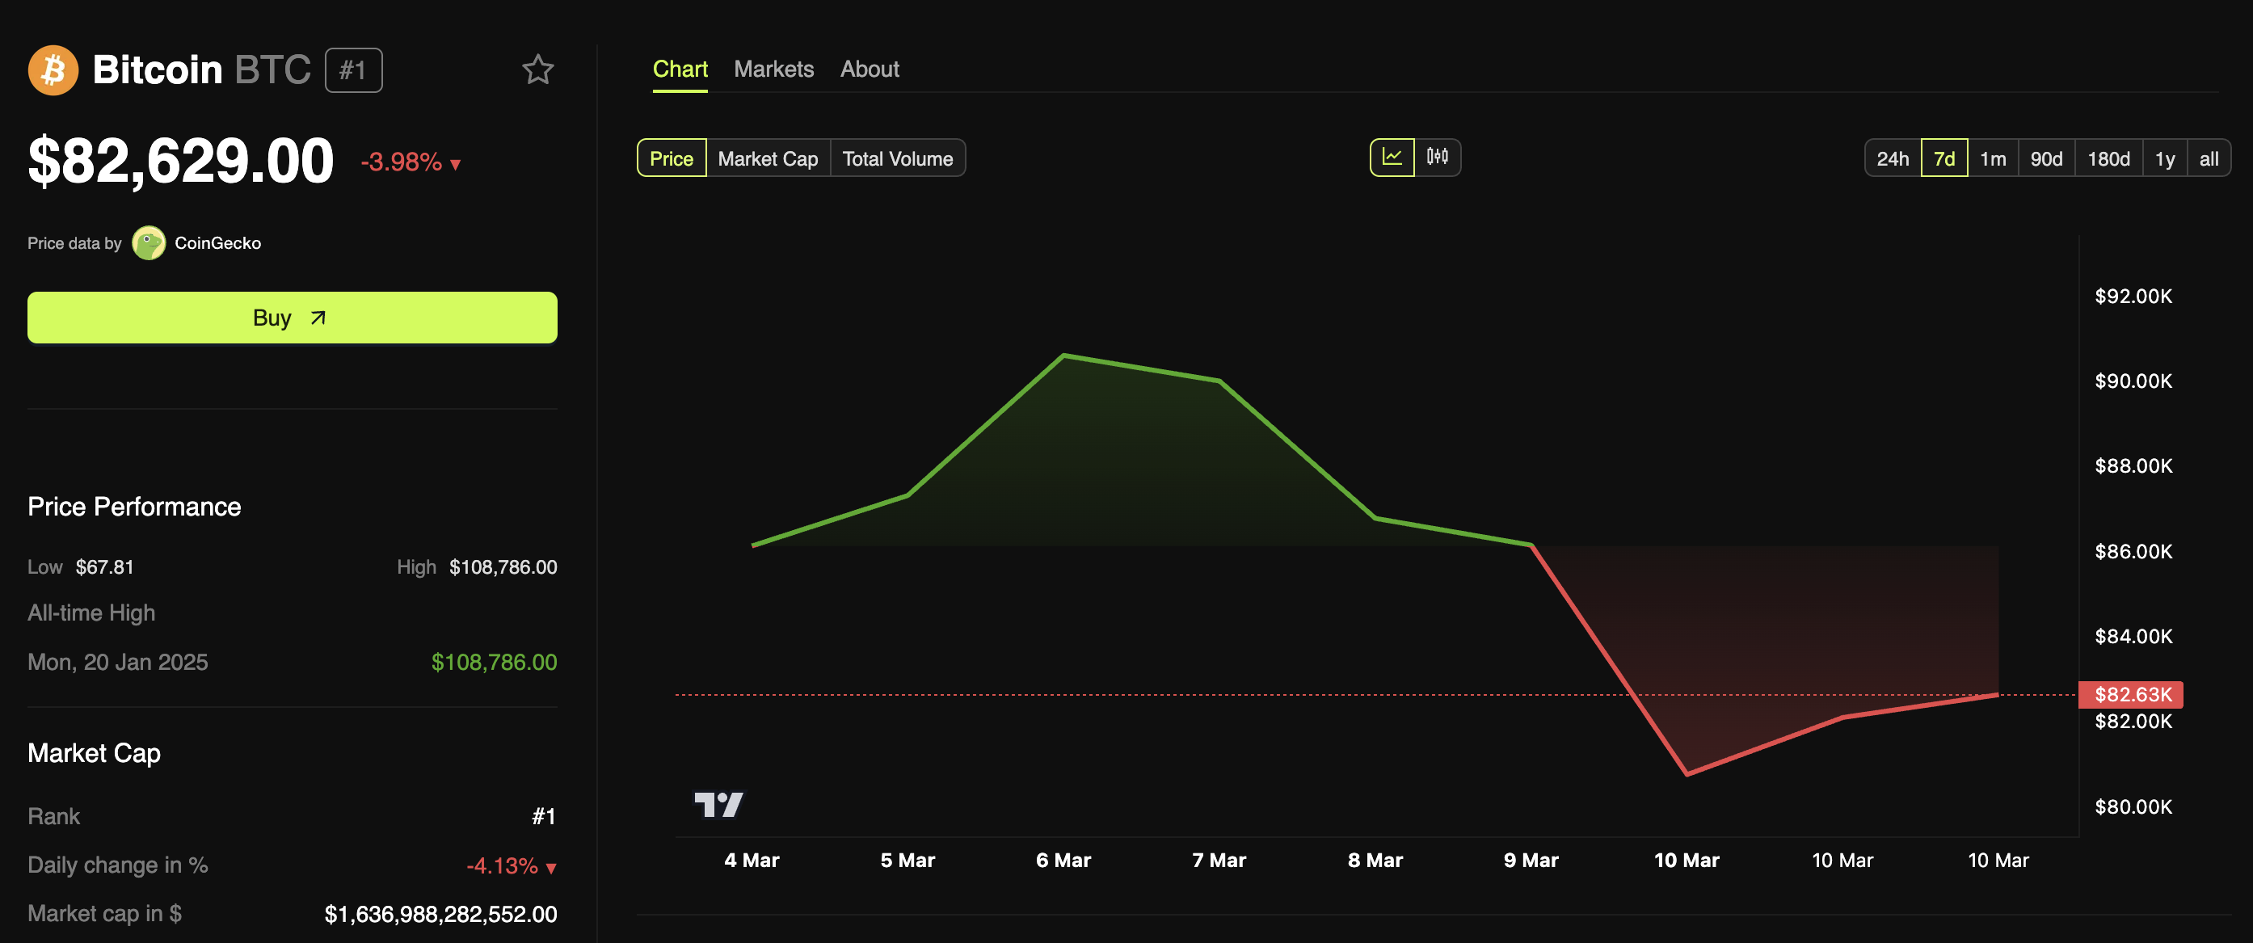Choose the 90d time range
2253x943 pixels.
[2045, 158]
